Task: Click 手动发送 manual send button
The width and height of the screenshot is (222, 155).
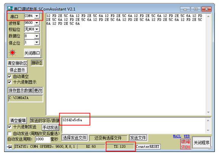Action: (x=51, y=127)
